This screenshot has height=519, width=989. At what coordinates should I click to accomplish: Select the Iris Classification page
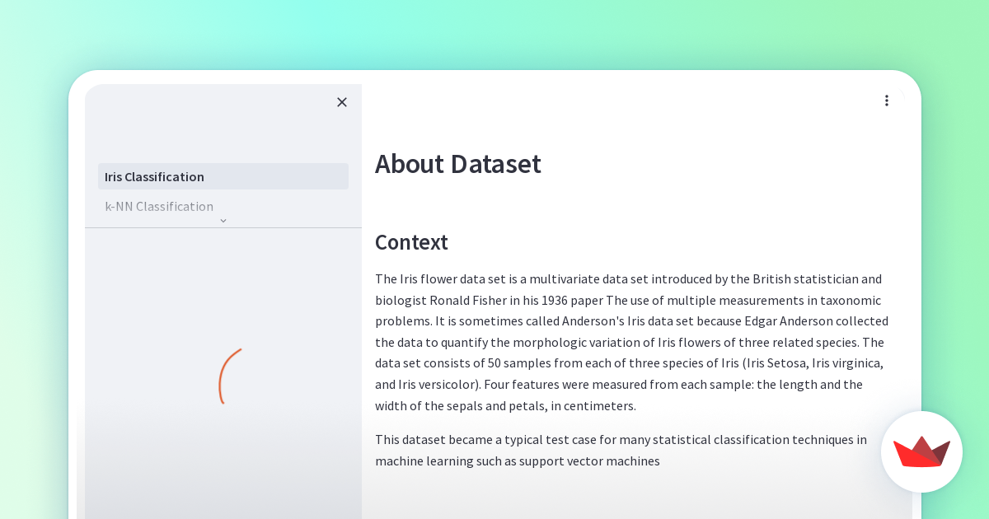click(x=223, y=176)
